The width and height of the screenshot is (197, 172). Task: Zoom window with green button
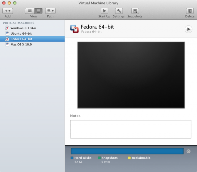(15, 3)
